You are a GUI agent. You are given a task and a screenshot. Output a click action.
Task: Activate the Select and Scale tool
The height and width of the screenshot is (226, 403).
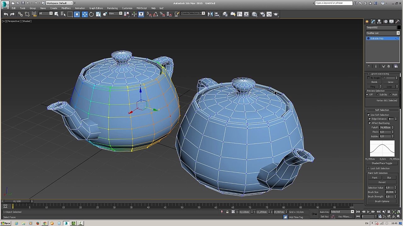point(98,14)
